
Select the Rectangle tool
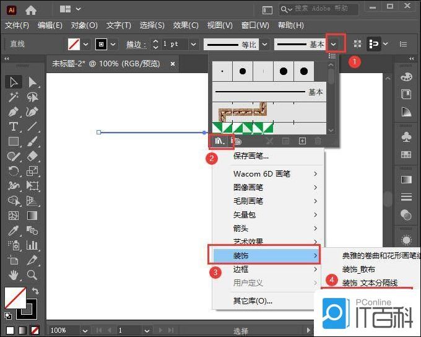(13, 141)
